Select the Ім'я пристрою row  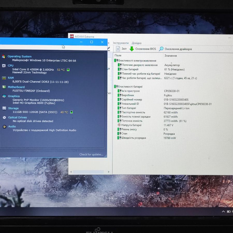point(148,91)
